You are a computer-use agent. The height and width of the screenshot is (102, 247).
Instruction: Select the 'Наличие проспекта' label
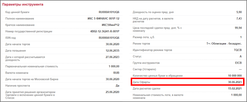click(x=18, y=86)
